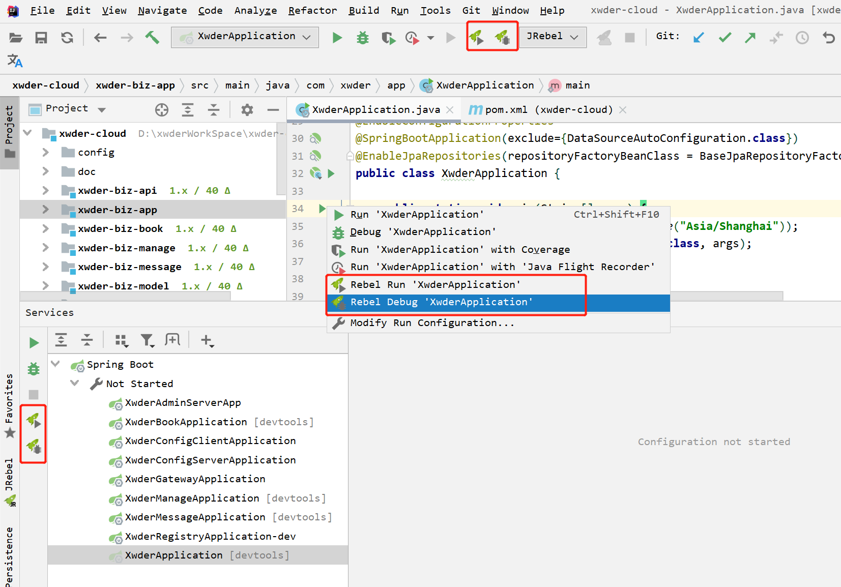Expand xwder-biz-api module node

pos(45,190)
